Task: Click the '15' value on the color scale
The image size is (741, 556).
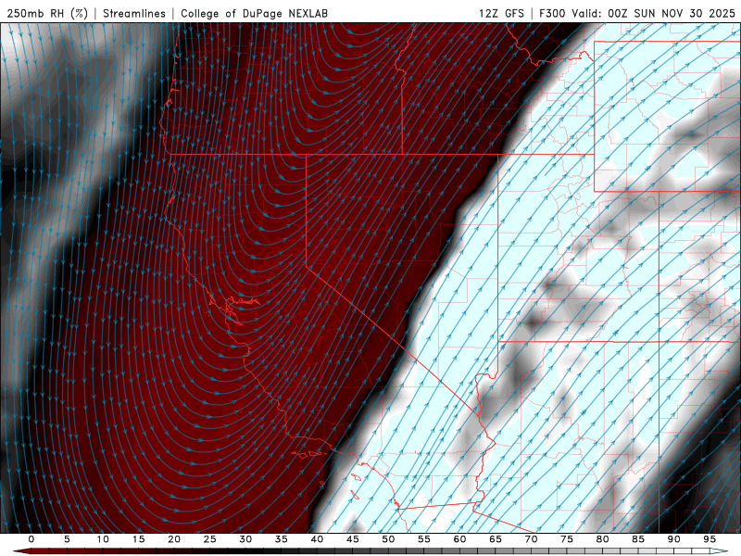Action: point(138,539)
